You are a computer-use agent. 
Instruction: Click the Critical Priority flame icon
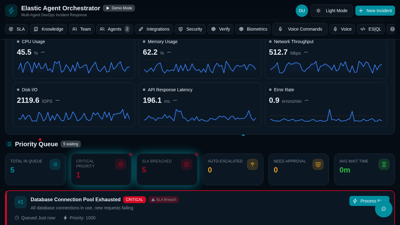tap(121, 164)
